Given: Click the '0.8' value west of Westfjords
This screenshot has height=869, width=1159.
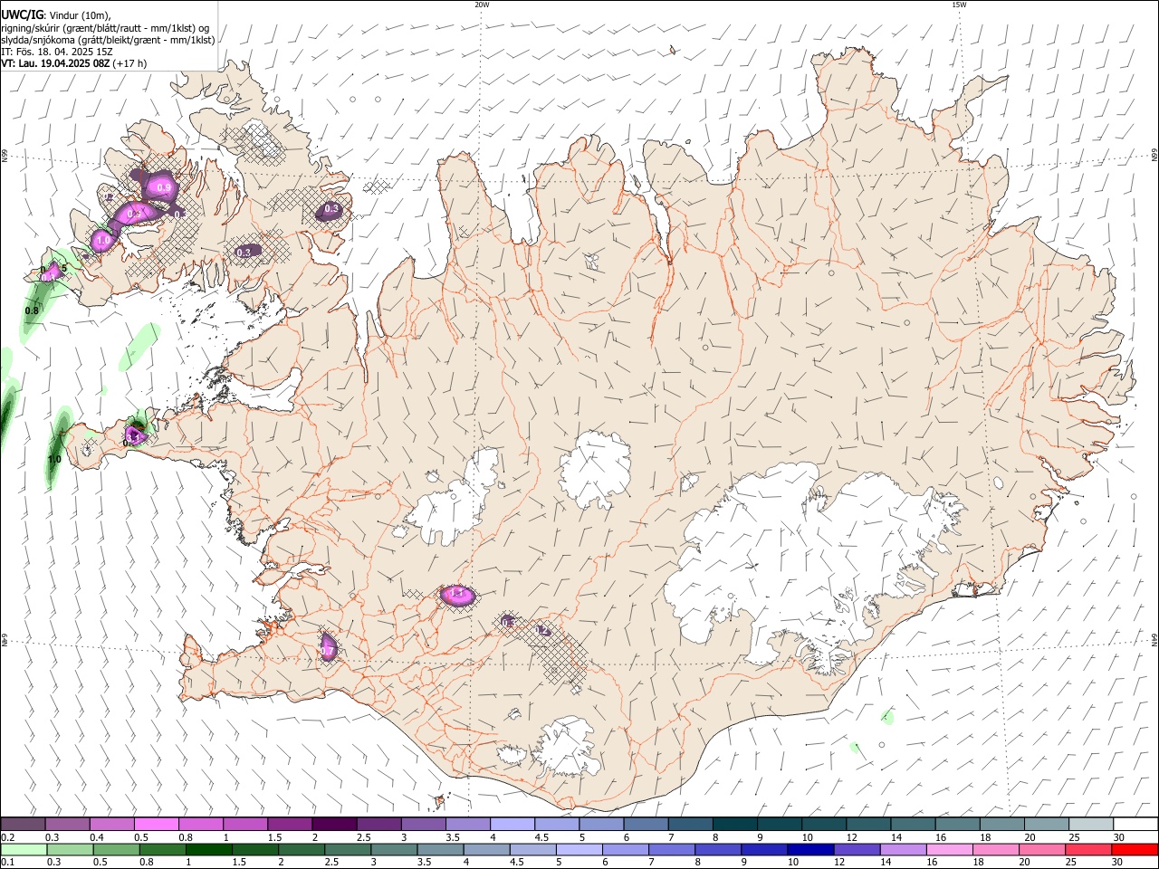Looking at the screenshot, I should coord(32,310).
